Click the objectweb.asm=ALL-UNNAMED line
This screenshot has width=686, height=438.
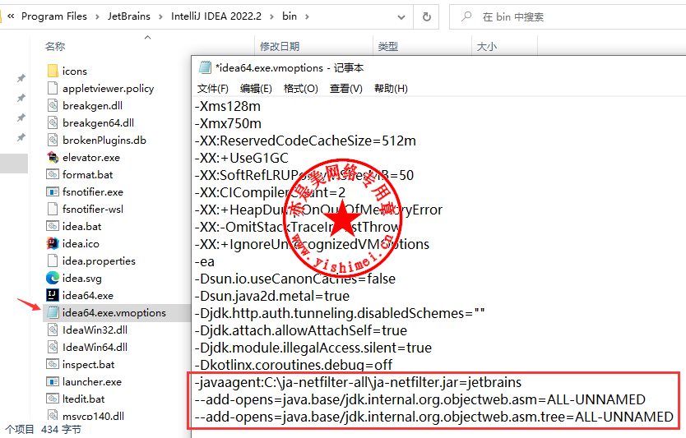pos(420,399)
